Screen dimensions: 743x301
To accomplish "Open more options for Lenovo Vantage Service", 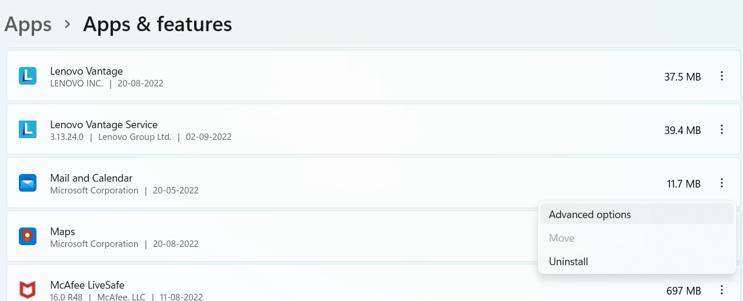I will 722,130.
